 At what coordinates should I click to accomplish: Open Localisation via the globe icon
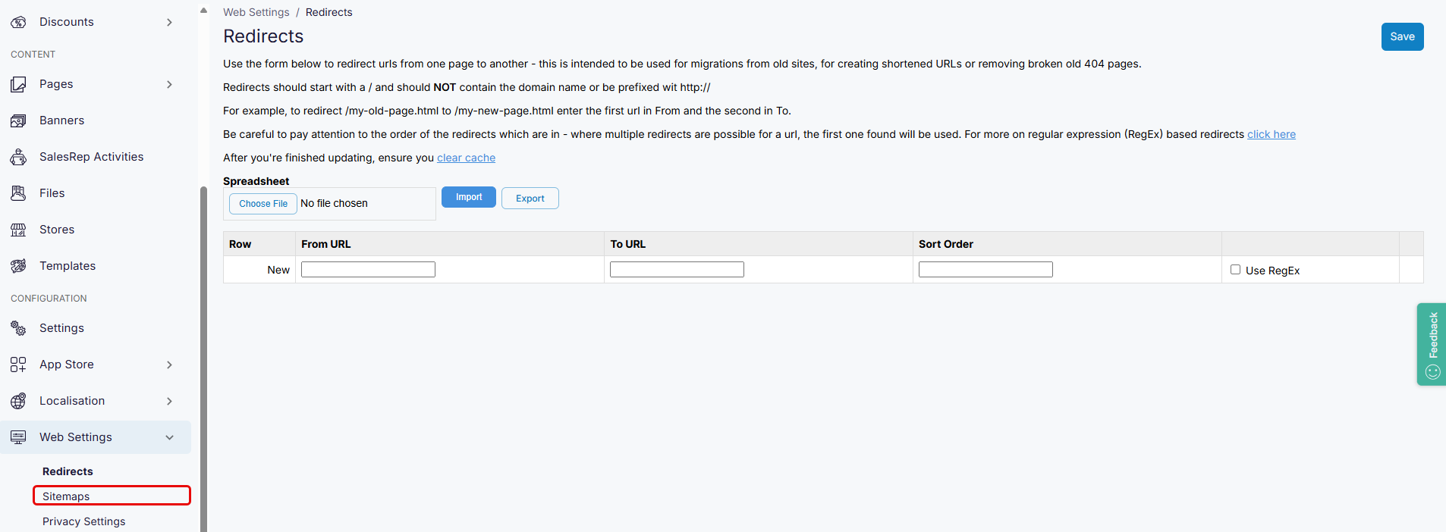tap(18, 400)
